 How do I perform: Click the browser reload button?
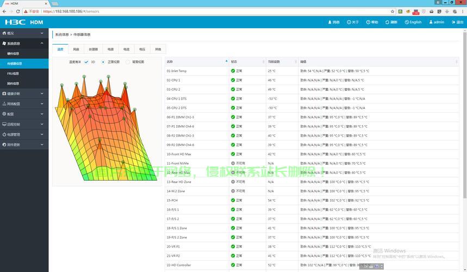[x=18, y=11]
